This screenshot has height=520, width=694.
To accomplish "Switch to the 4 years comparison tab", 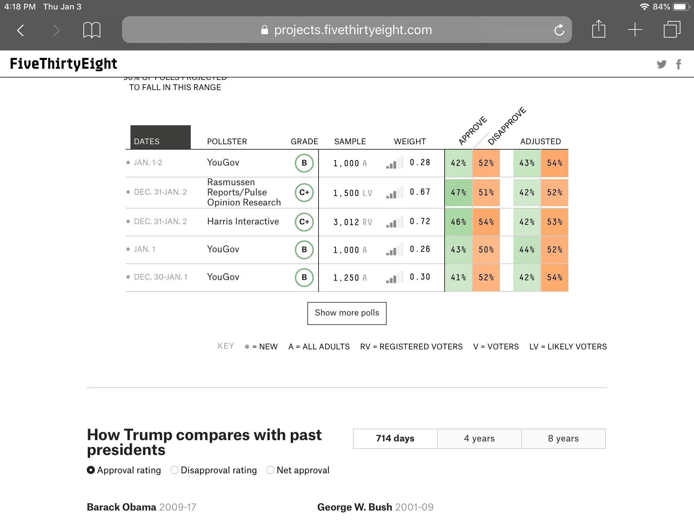I will (x=479, y=438).
